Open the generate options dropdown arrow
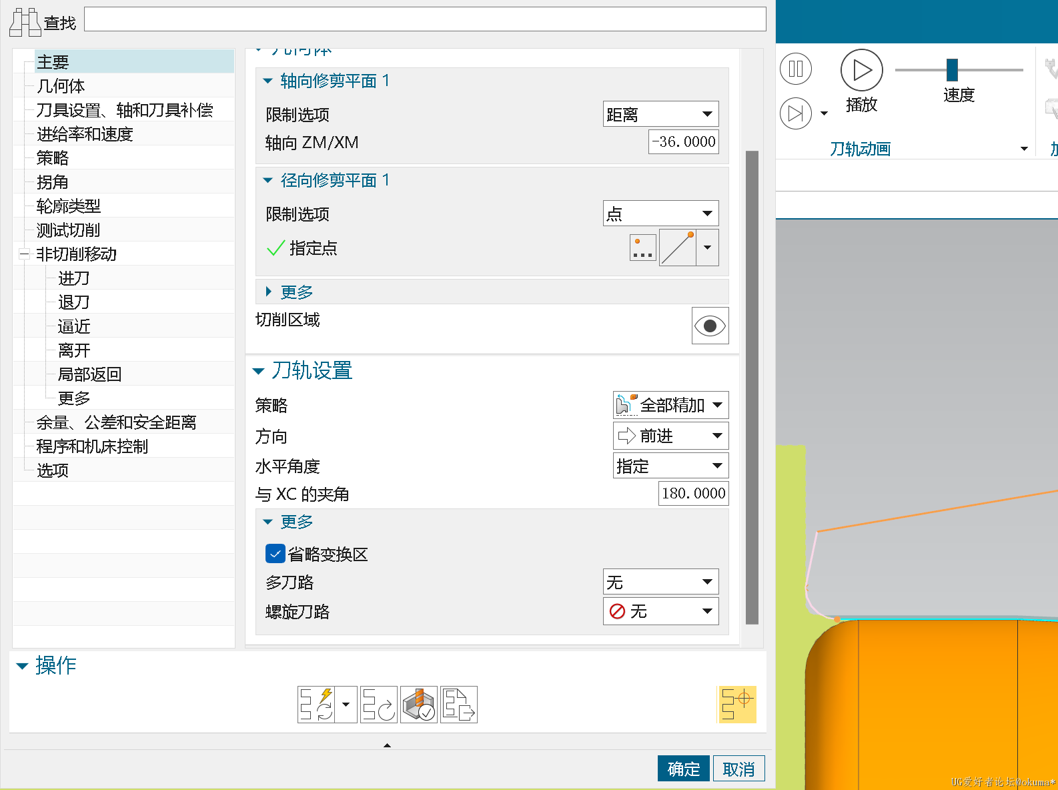 (x=346, y=705)
